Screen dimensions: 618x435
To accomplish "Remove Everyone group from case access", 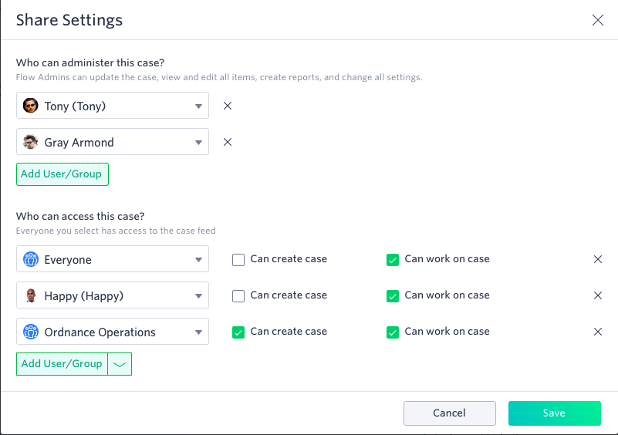I will [x=597, y=259].
